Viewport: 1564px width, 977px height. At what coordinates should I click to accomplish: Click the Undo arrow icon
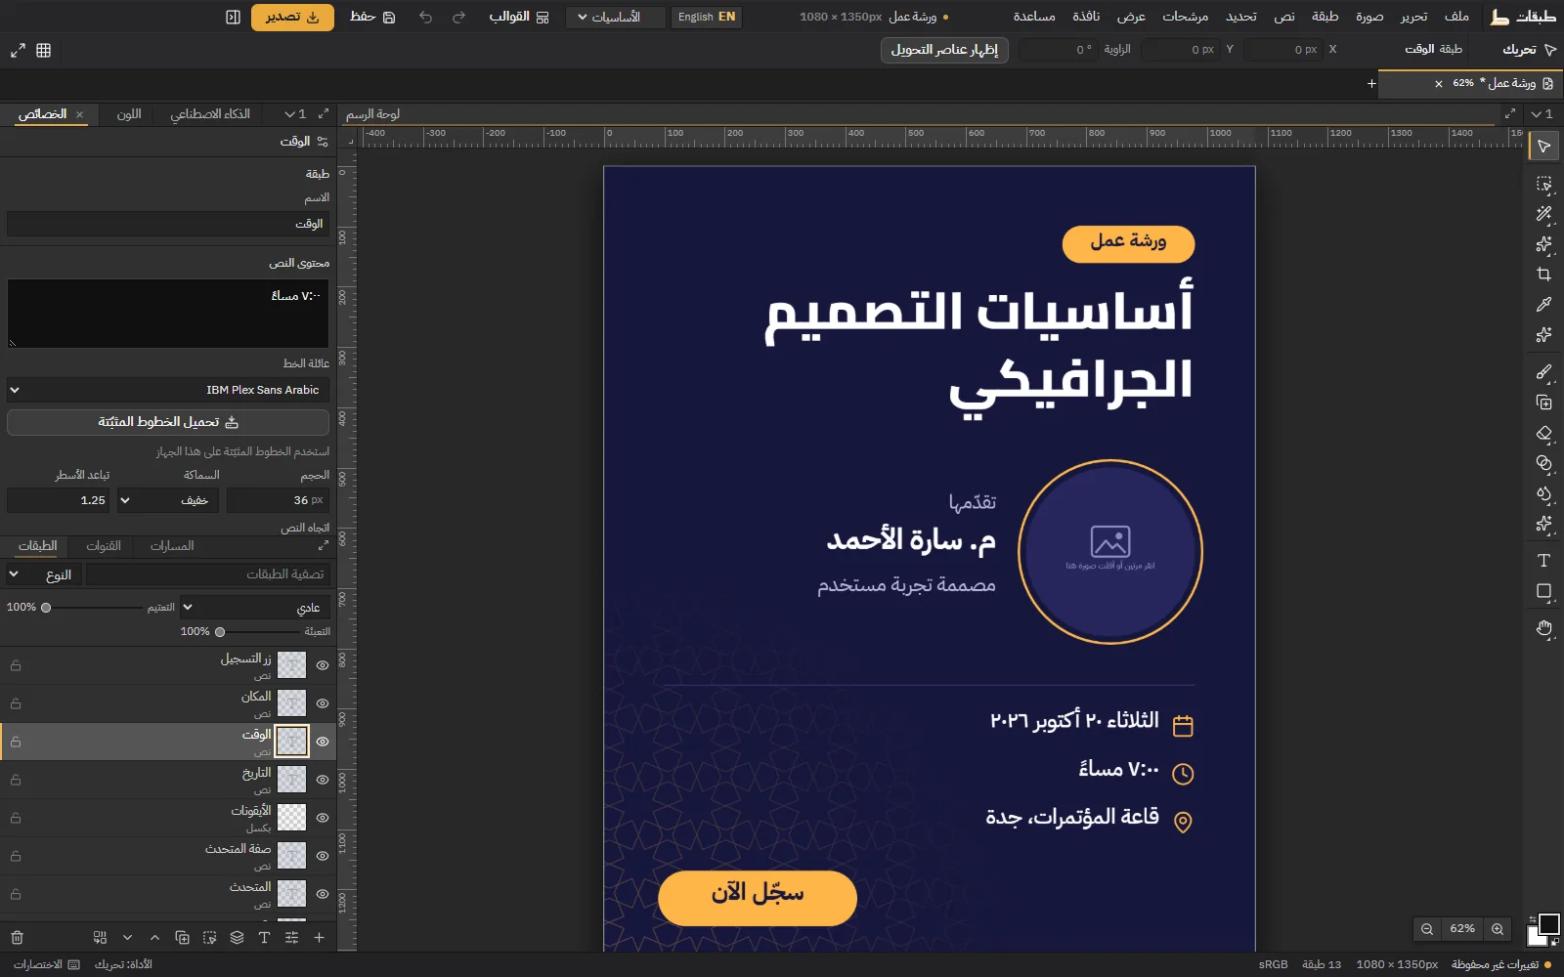425,17
